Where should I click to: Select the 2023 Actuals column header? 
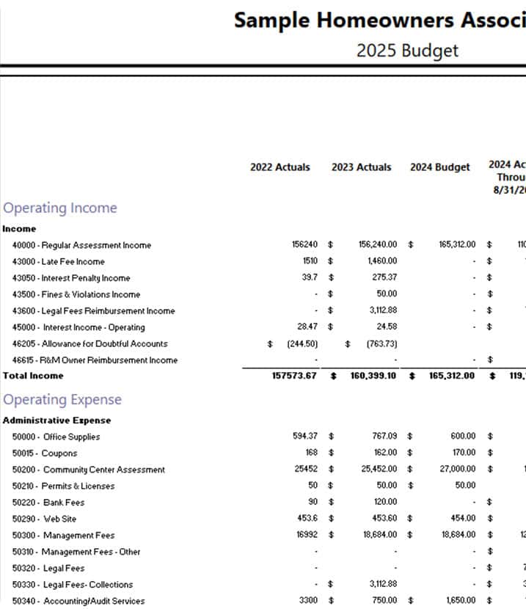[361, 167]
